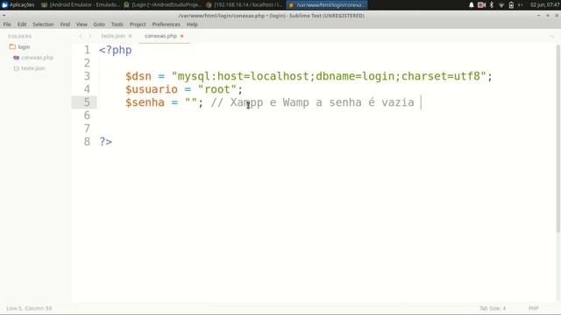Close the Sublime Text window
This screenshot has width=561, height=315.
557,16
